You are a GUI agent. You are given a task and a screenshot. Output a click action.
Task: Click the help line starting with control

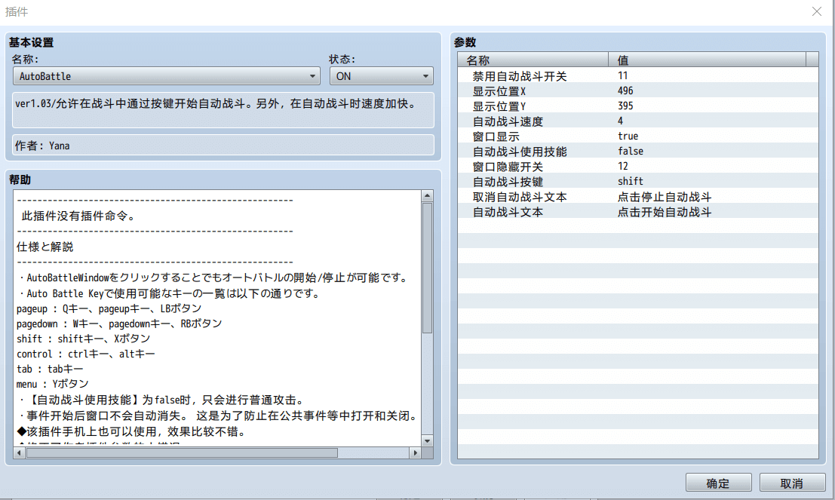click(x=85, y=354)
